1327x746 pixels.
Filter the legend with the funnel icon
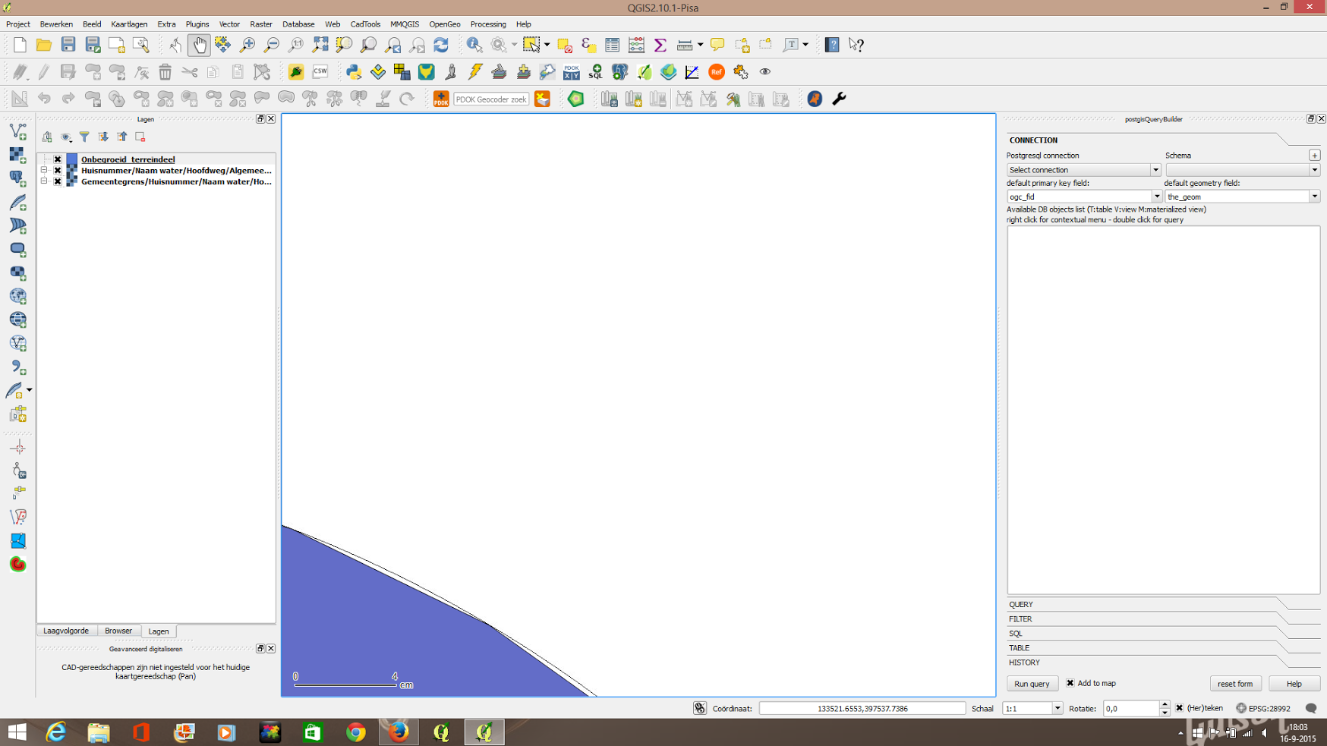pos(84,137)
